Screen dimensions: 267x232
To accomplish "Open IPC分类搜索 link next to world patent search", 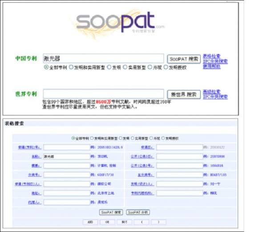I will pos(215,97).
